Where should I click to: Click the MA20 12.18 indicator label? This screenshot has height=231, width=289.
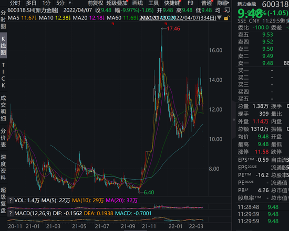(x=89, y=18)
